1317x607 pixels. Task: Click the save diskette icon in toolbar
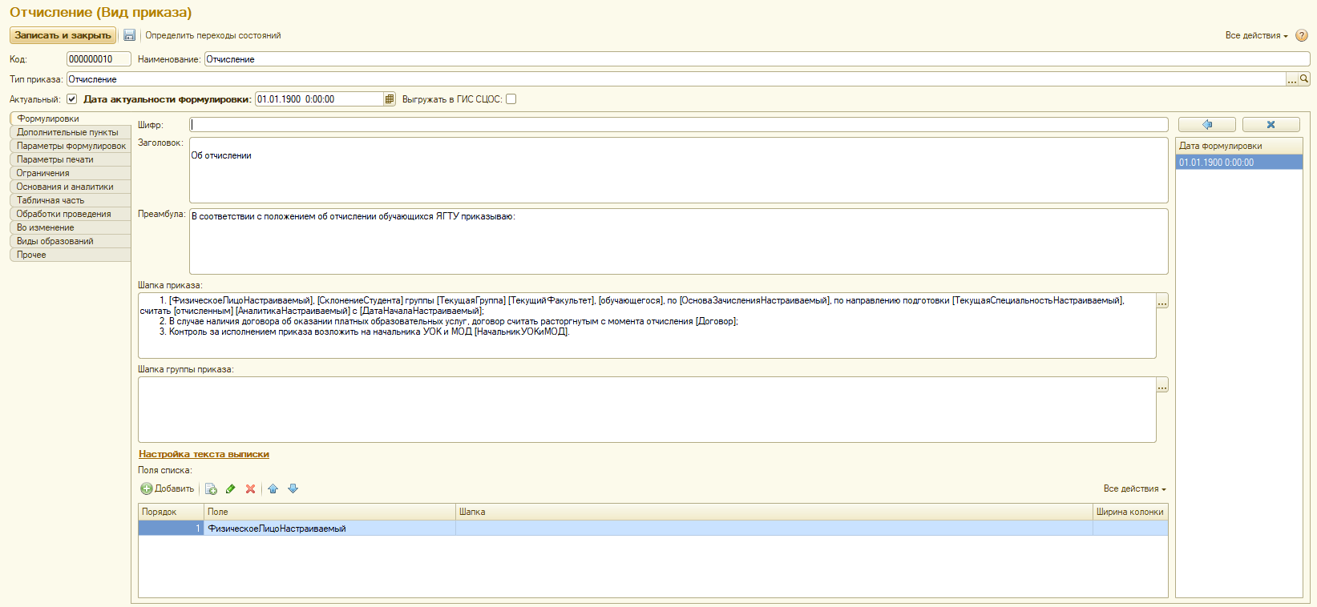tap(129, 35)
